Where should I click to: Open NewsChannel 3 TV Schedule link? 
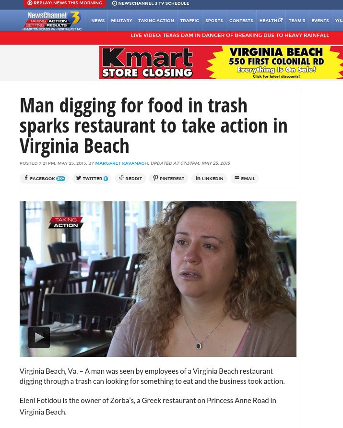[151, 3]
